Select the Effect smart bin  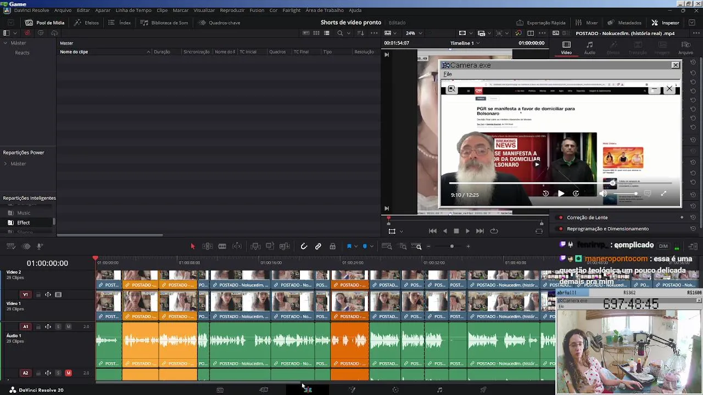click(23, 223)
